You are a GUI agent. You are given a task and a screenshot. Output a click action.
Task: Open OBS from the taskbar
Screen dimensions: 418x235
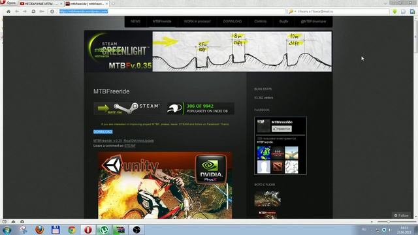coord(137,230)
